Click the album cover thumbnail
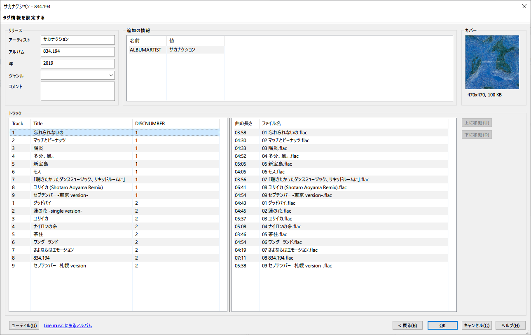The height and width of the screenshot is (335, 531). pos(492,62)
